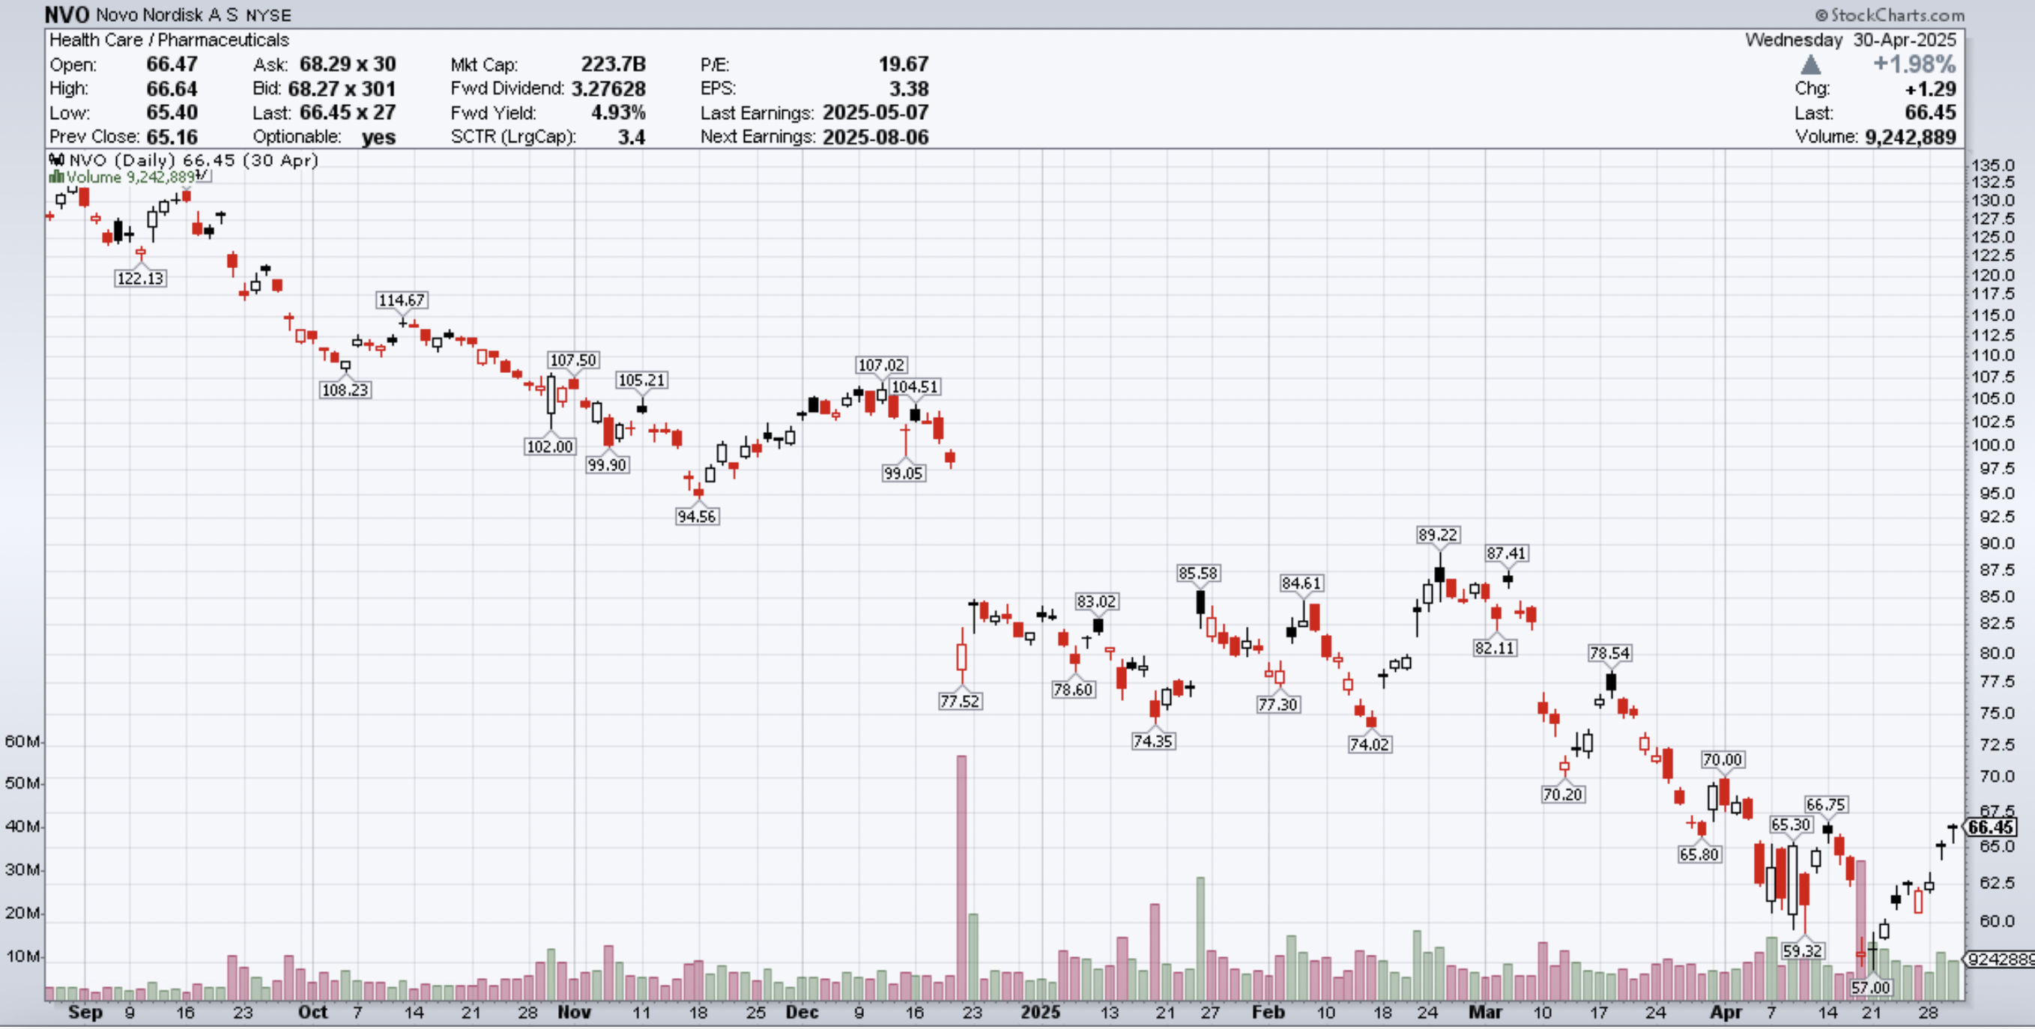Click the +1.98% percent change
The image size is (2035, 1029).
point(1914,64)
